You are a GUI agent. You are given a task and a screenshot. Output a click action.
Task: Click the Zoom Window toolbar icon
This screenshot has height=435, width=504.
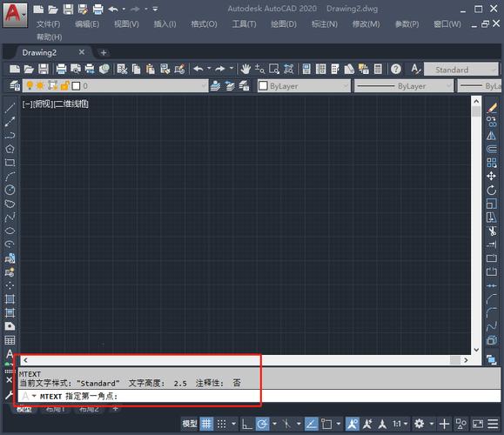tap(274, 69)
